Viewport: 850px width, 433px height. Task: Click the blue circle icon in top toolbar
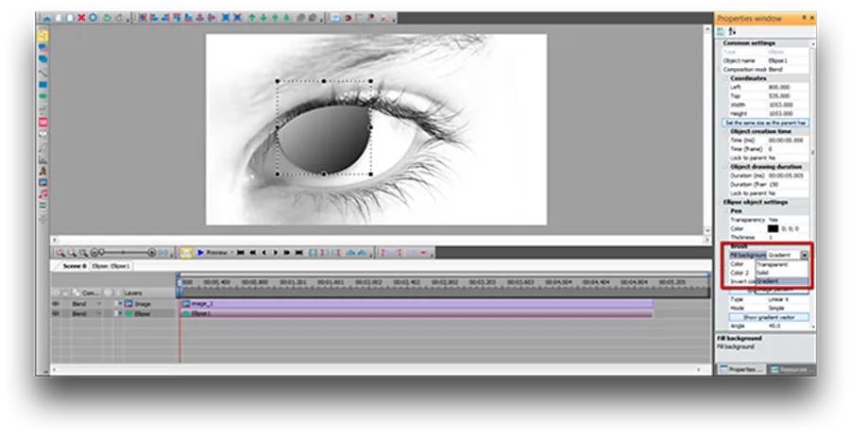click(93, 18)
